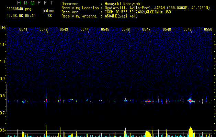Select the filename 06060540.png
This screenshot has height=137, width=216.
[19, 9]
